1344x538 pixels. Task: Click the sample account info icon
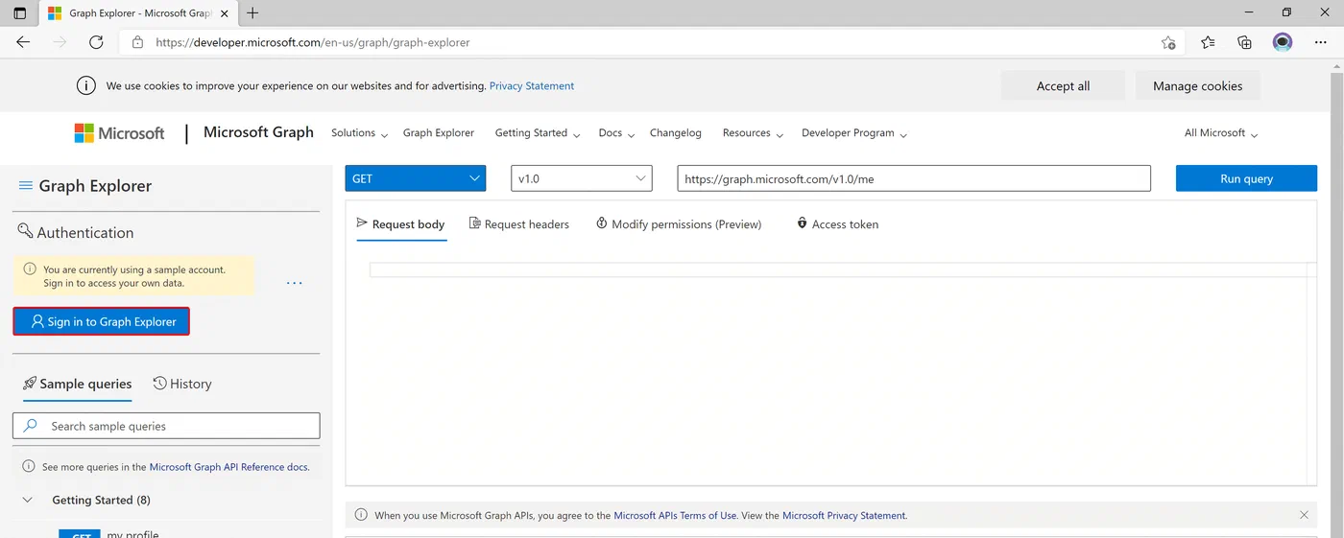click(30, 269)
